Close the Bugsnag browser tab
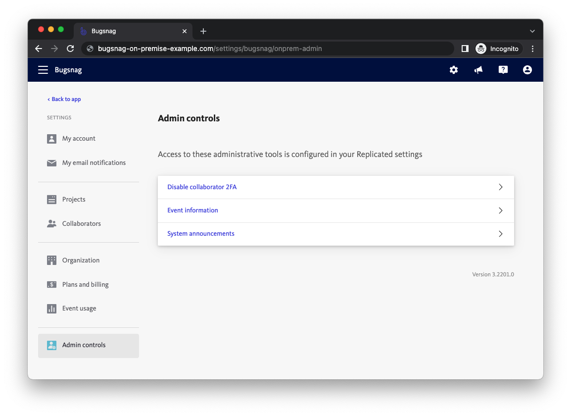Image resolution: width=571 pixels, height=416 pixels. tap(185, 31)
